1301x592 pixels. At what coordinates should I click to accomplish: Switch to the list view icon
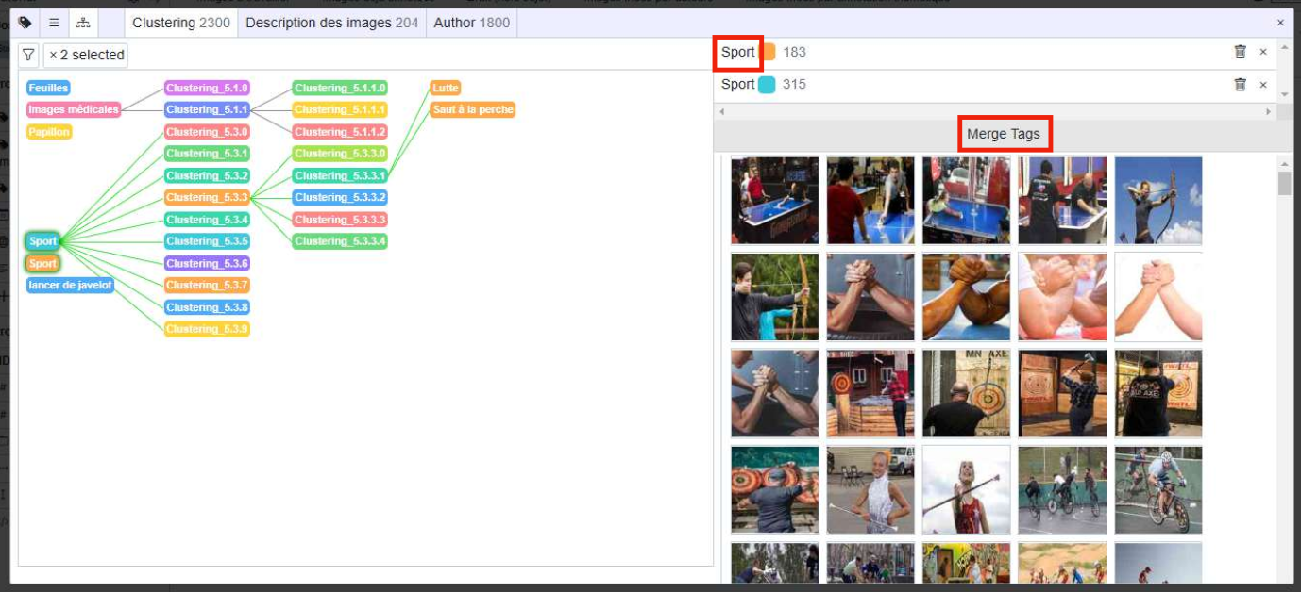tap(54, 23)
